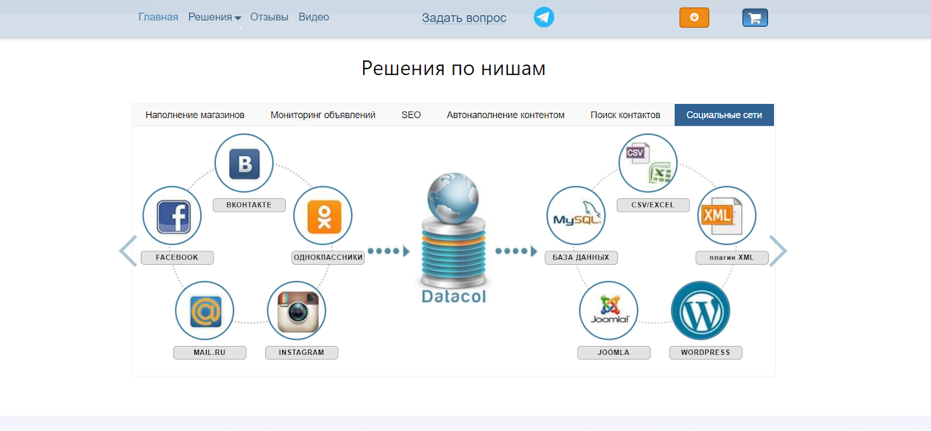This screenshot has width=931, height=431.
Task: Open the Отзывы nav link
Action: point(269,17)
